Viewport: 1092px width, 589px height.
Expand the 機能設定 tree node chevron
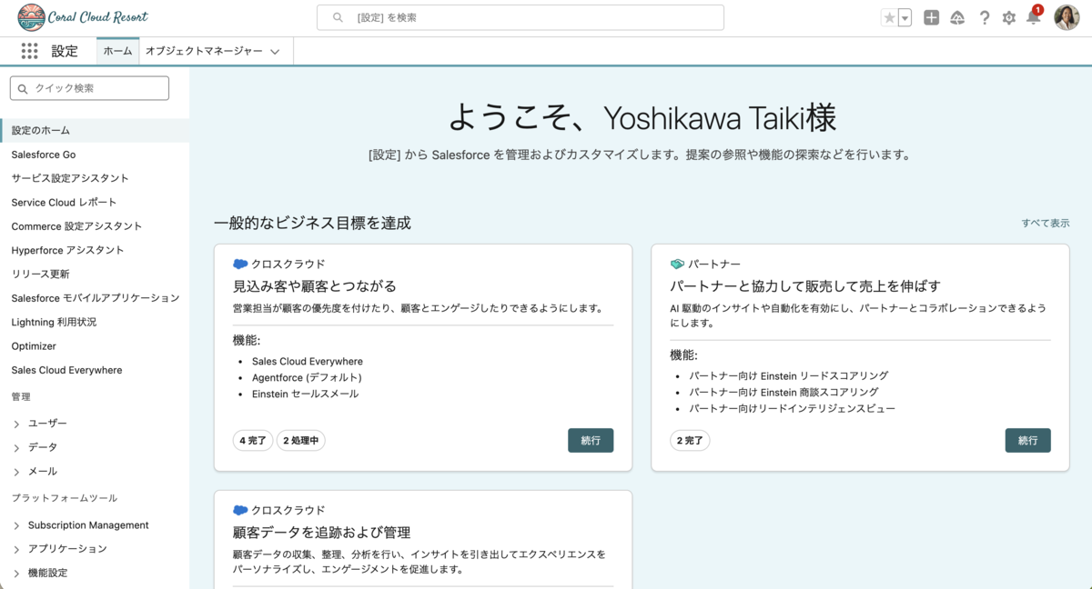click(x=16, y=574)
